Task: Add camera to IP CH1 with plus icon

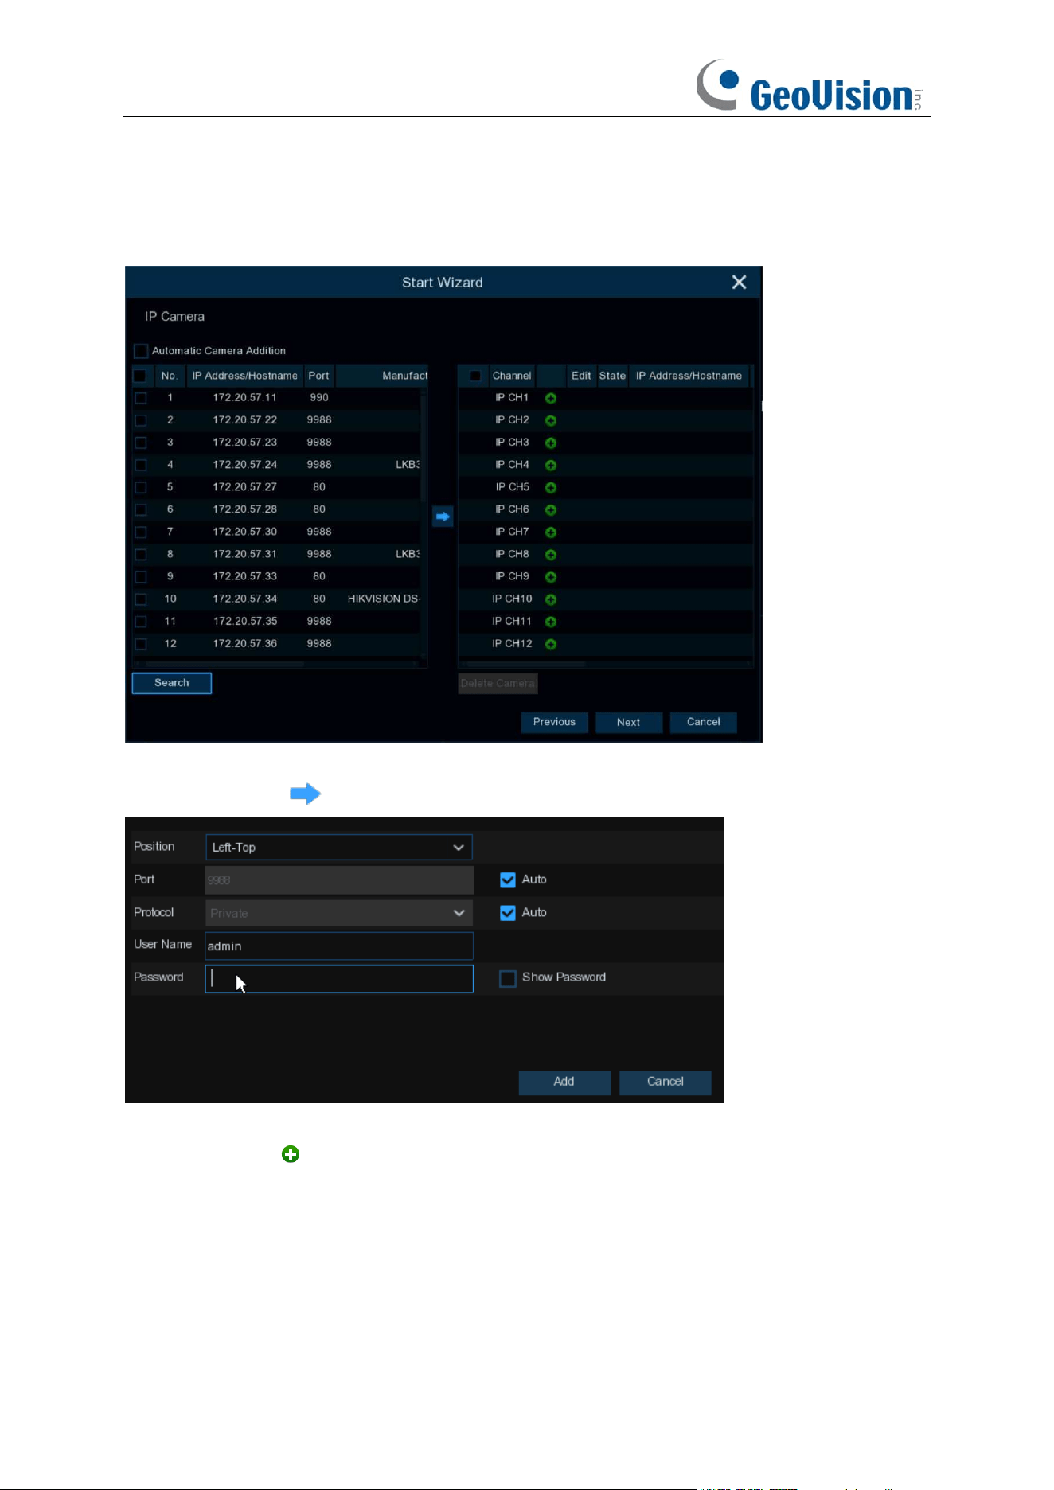Action: (550, 398)
